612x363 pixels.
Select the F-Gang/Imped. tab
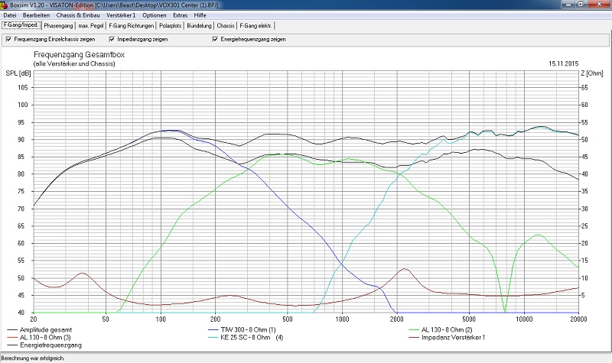tap(21, 25)
